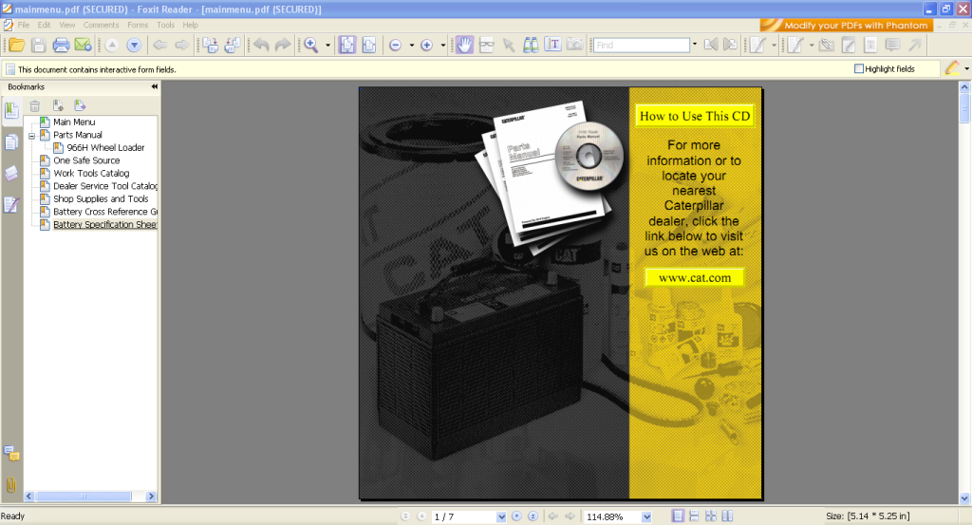The image size is (972, 525).
Task: Open the page number dropdown in status bar
Action: (501, 516)
